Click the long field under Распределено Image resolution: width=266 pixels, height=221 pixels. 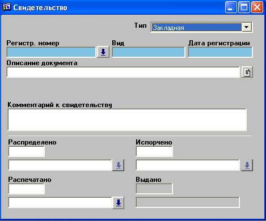click(60, 165)
